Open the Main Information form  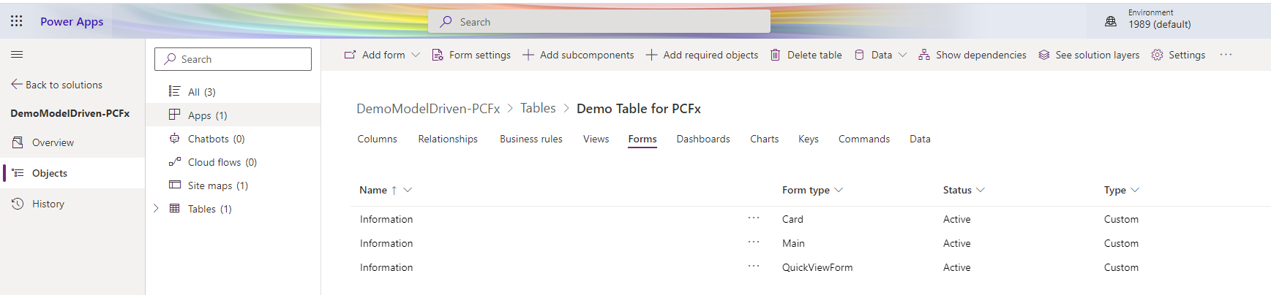tap(386, 243)
